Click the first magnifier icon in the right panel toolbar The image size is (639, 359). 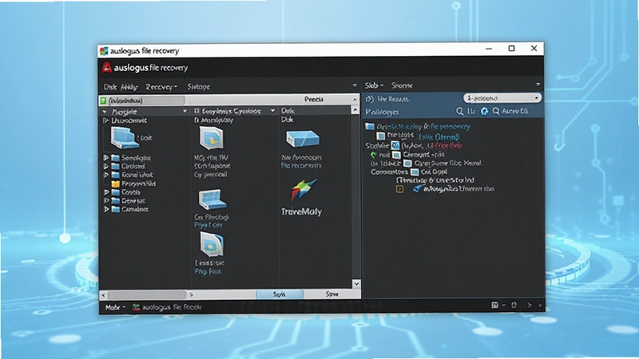460,111
